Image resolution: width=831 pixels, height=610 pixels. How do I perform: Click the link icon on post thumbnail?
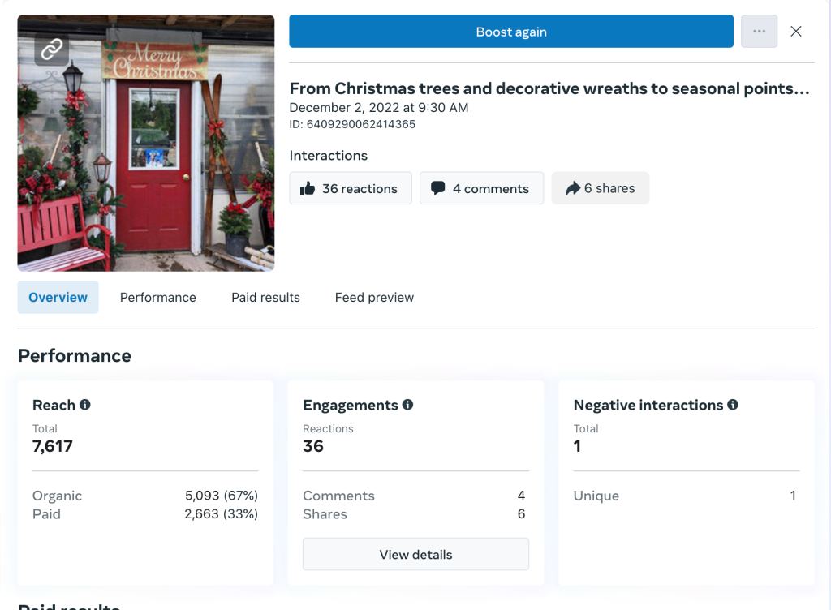[51, 49]
